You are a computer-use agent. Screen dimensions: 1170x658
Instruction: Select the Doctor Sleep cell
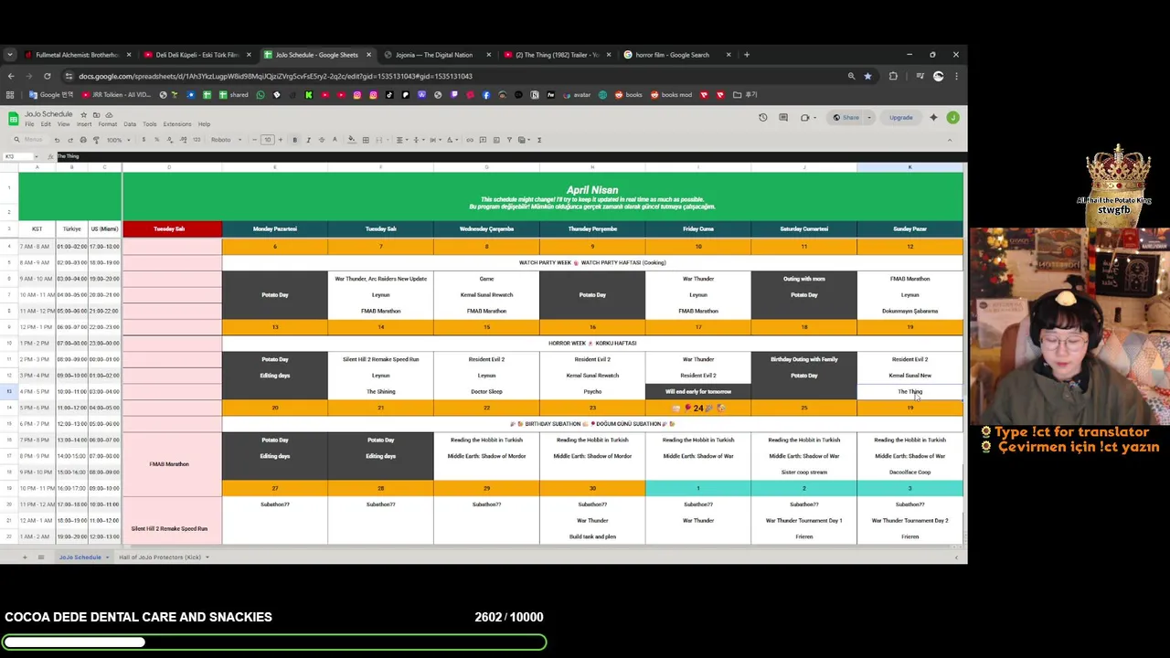pyautogui.click(x=486, y=391)
